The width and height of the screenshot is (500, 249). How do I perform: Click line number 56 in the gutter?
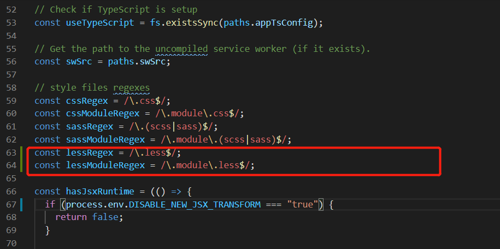(x=11, y=62)
